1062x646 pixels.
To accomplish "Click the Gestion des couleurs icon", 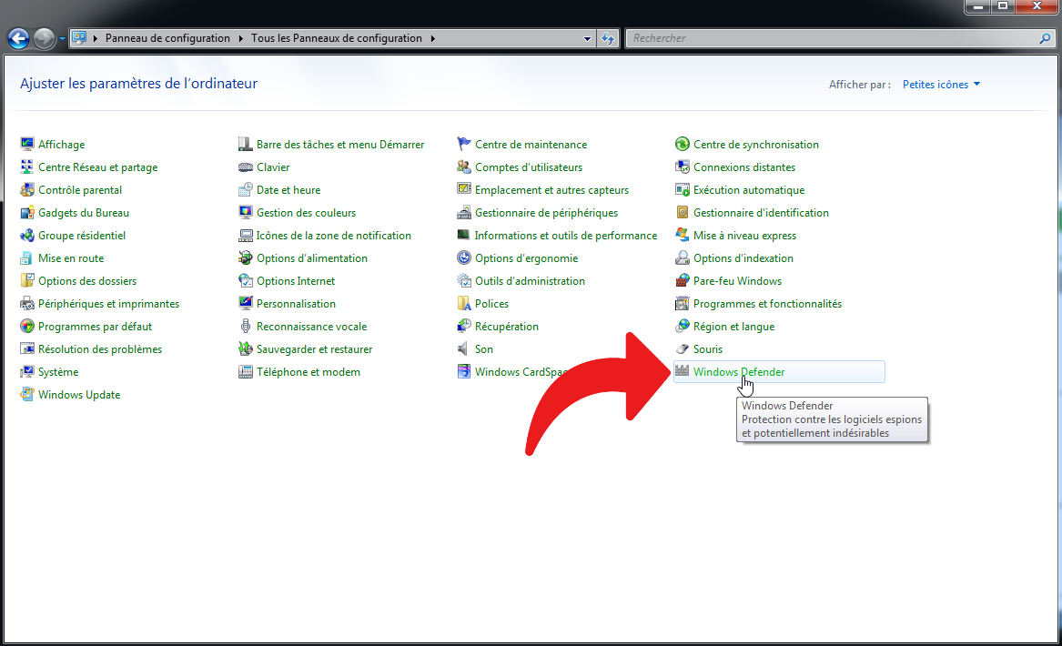I will tap(245, 213).
